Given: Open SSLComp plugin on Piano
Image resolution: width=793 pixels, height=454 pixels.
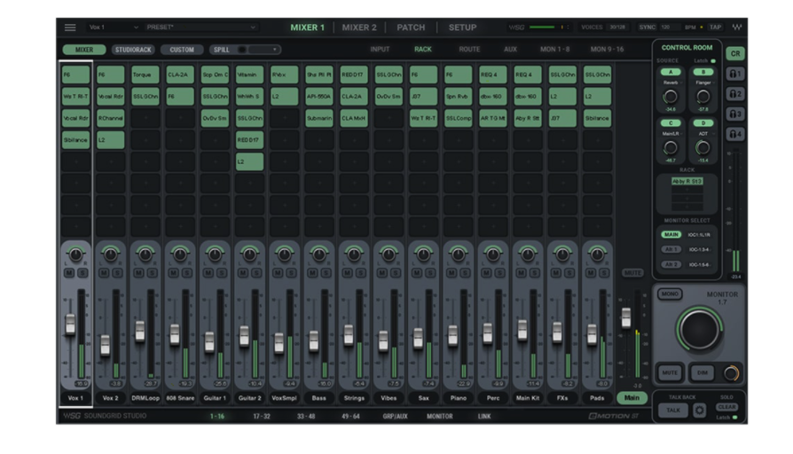Looking at the screenshot, I should [x=459, y=118].
